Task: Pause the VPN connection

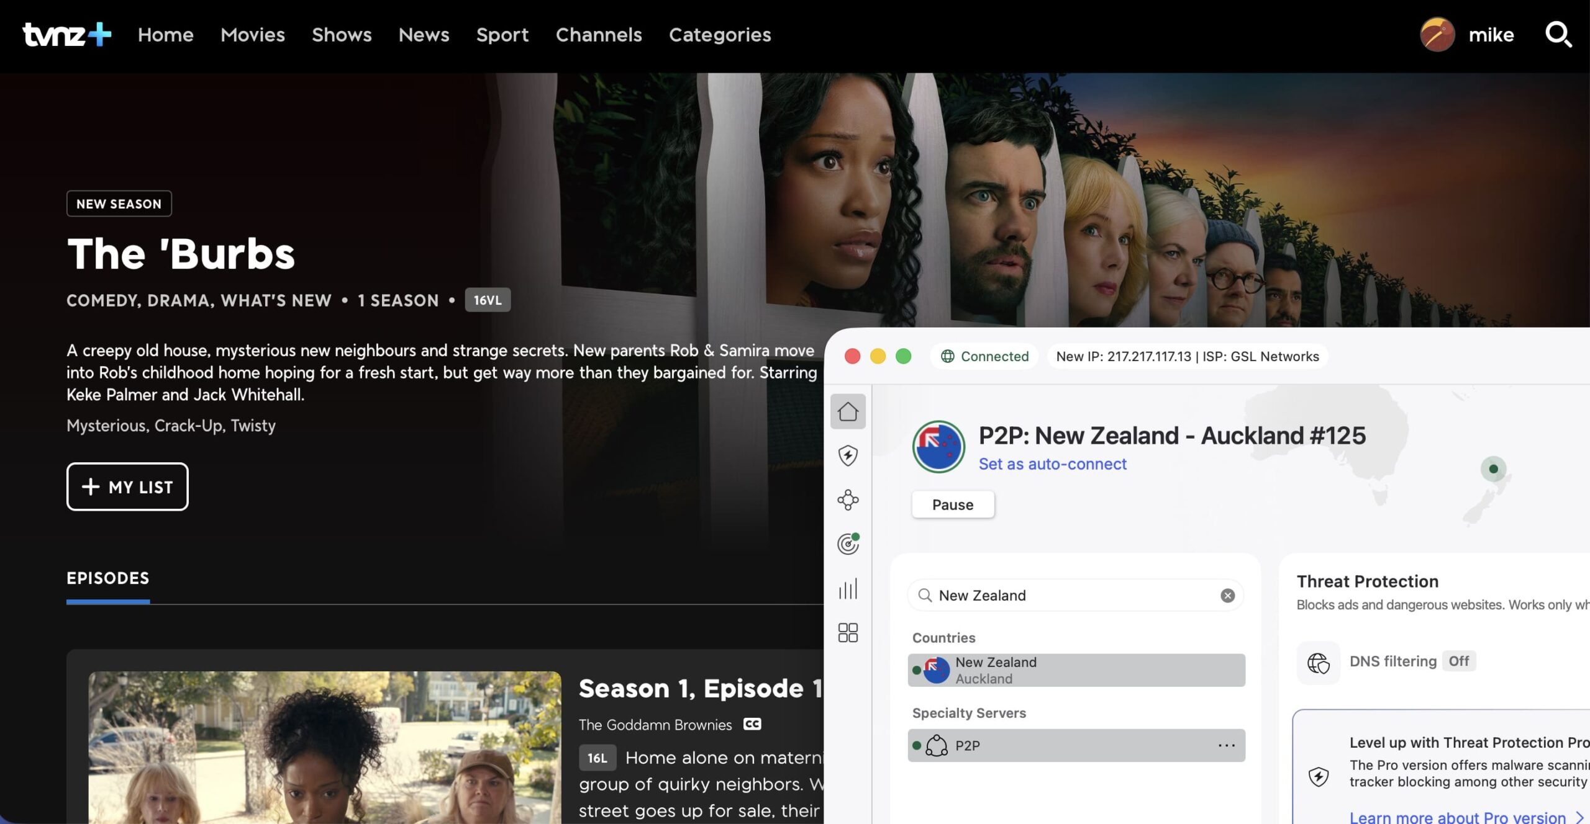Action: 952,504
